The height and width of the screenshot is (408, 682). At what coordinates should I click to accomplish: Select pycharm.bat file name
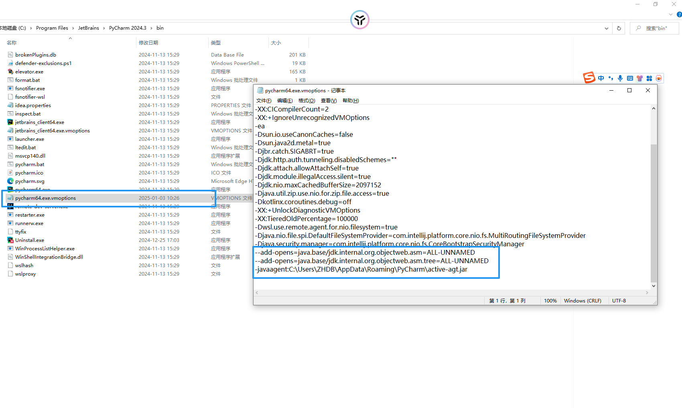30,164
